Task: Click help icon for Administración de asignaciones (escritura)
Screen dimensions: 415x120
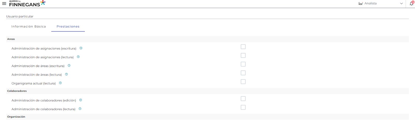Action: (x=81, y=48)
